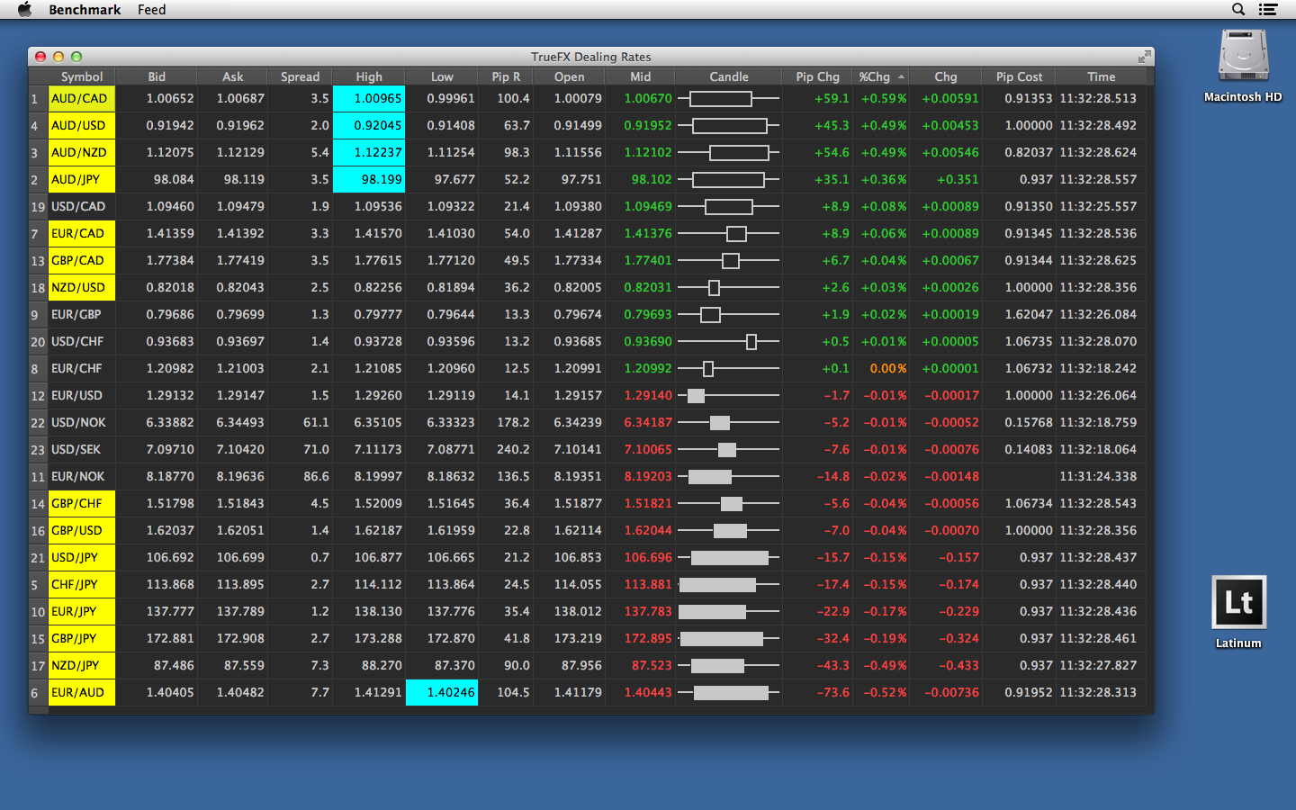Click the Time column header

pos(1101,76)
